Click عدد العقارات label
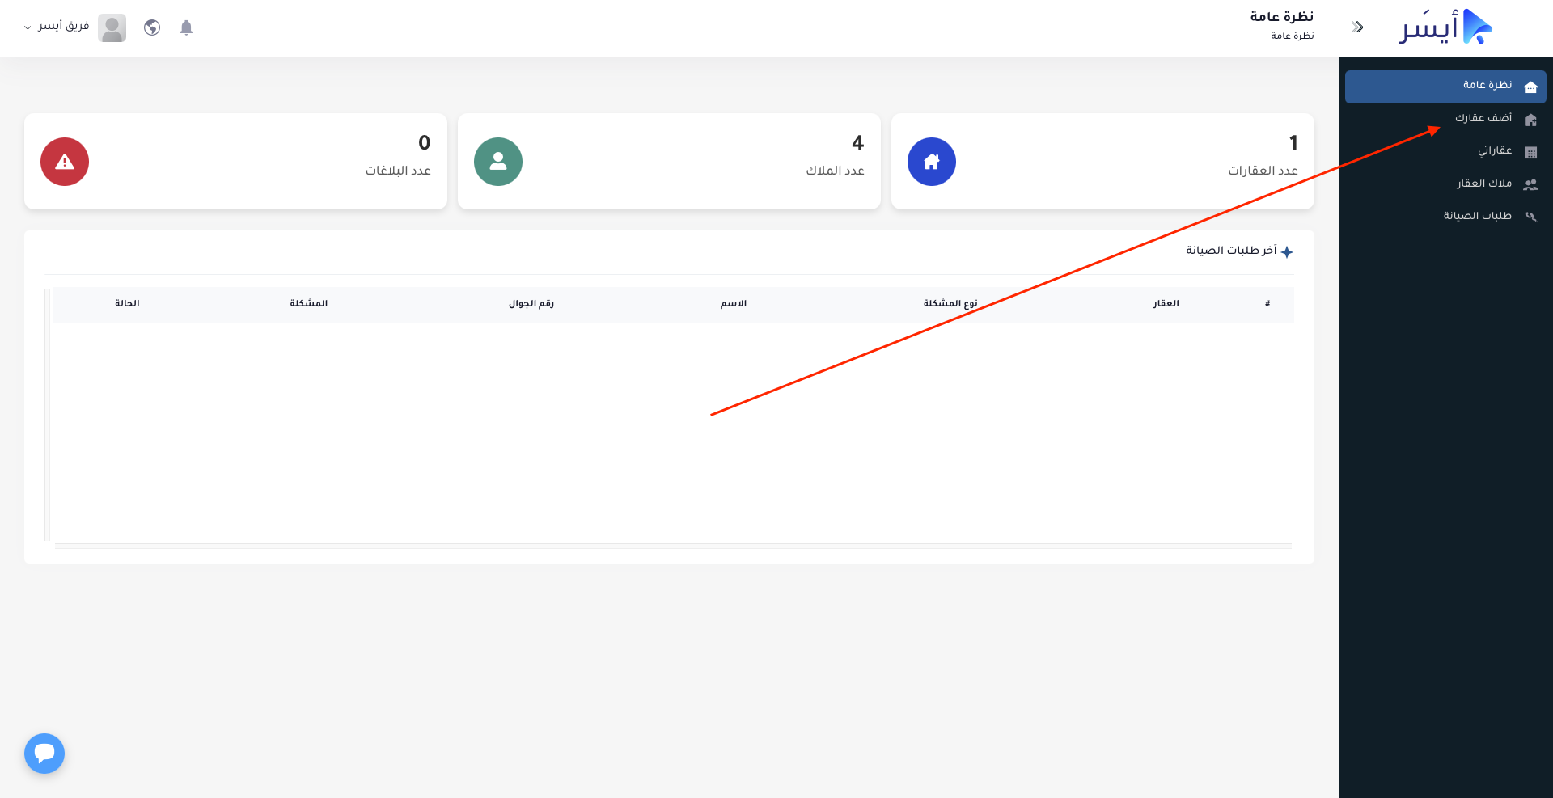 tap(1263, 171)
